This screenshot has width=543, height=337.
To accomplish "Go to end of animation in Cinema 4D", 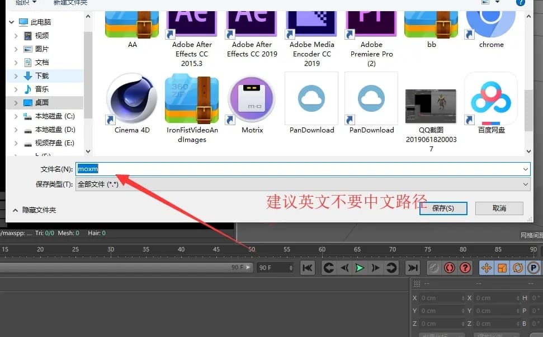I will tap(413, 268).
